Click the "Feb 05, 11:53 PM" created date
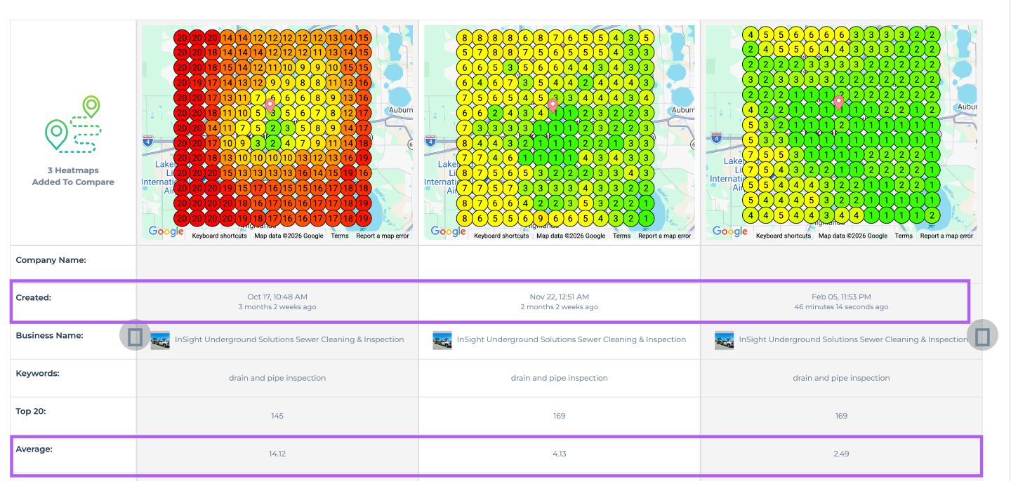This screenshot has height=481, width=1011. pos(841,297)
